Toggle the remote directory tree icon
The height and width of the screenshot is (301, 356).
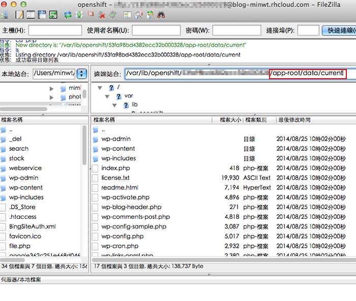(42, 15)
